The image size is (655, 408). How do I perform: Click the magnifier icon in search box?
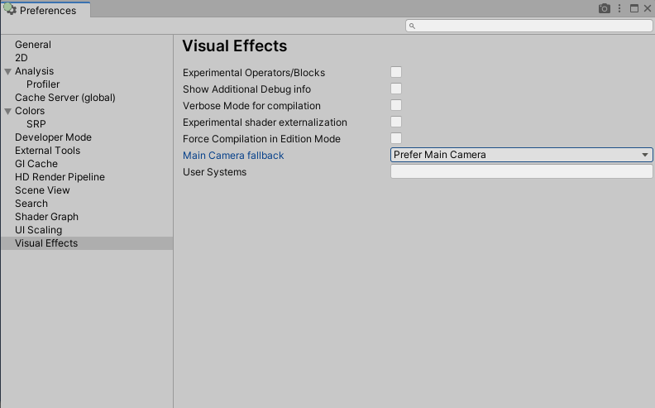click(x=413, y=26)
